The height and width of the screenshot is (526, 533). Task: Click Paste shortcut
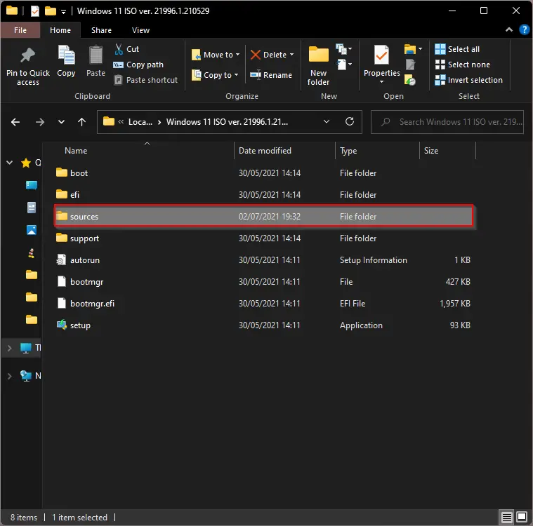(145, 80)
